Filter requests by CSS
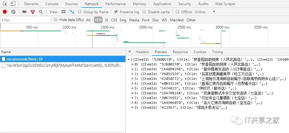Image resolution: width=289 pixels, height=133 pixels. tap(114, 20)
